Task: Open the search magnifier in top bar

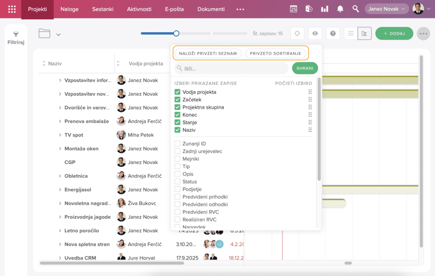Action: pos(356,9)
